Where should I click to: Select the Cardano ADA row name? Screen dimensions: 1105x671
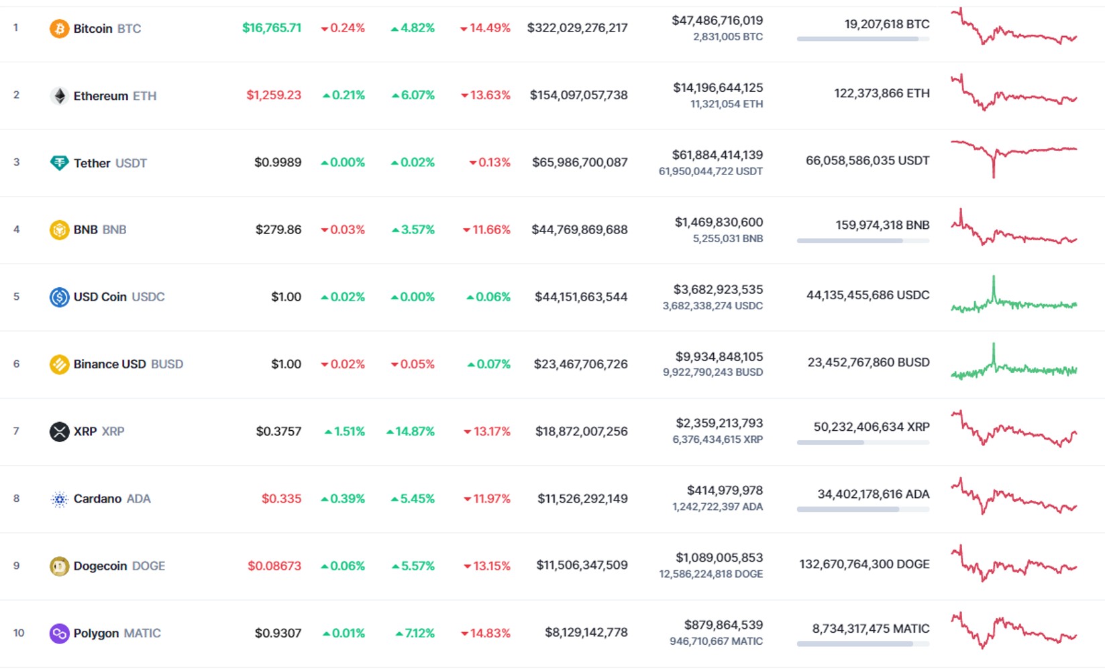[112, 499]
